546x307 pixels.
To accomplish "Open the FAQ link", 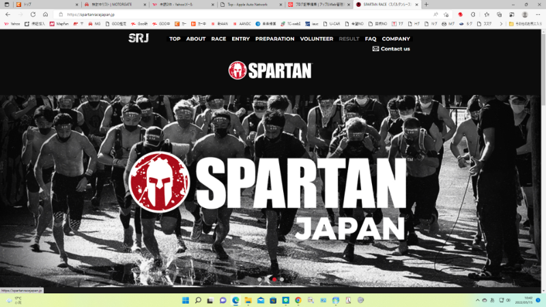I will [x=371, y=39].
